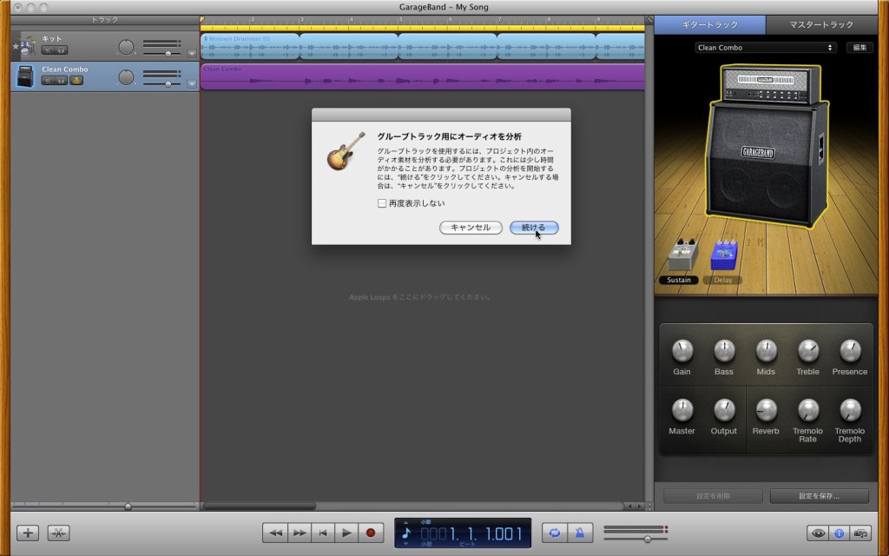The height and width of the screenshot is (556, 889).
Task: Toggle input monitoring on Clean Combo track
Action: 76,81
